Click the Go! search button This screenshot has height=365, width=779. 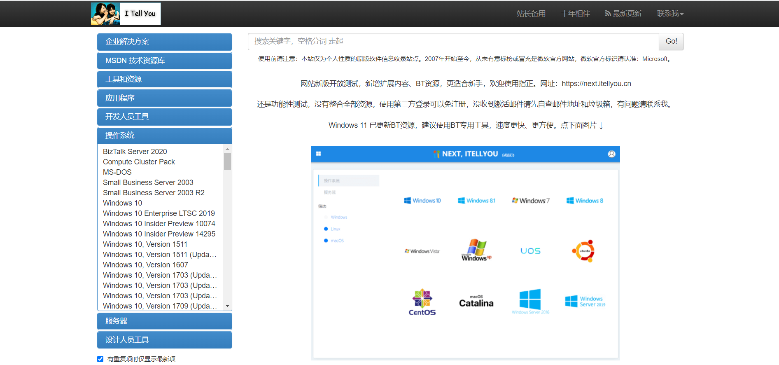pos(671,41)
